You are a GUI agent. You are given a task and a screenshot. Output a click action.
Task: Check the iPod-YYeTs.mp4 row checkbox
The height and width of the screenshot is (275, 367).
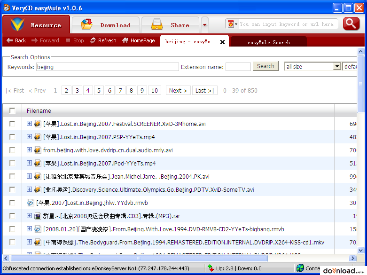click(x=12, y=163)
